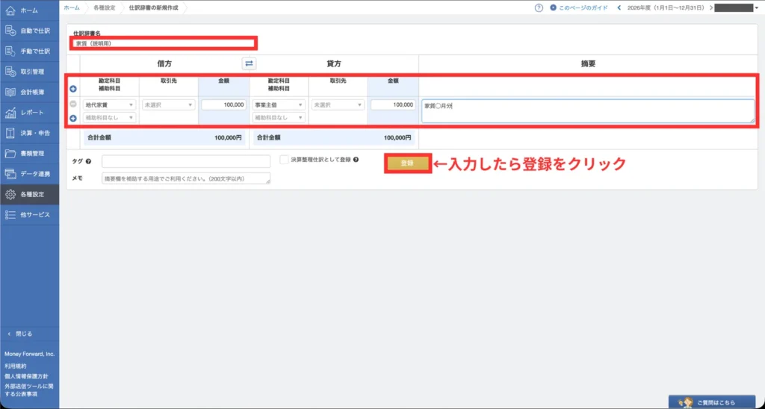Click the 取引管理 sidebar icon
The width and height of the screenshot is (765, 409).
pyautogui.click(x=10, y=72)
